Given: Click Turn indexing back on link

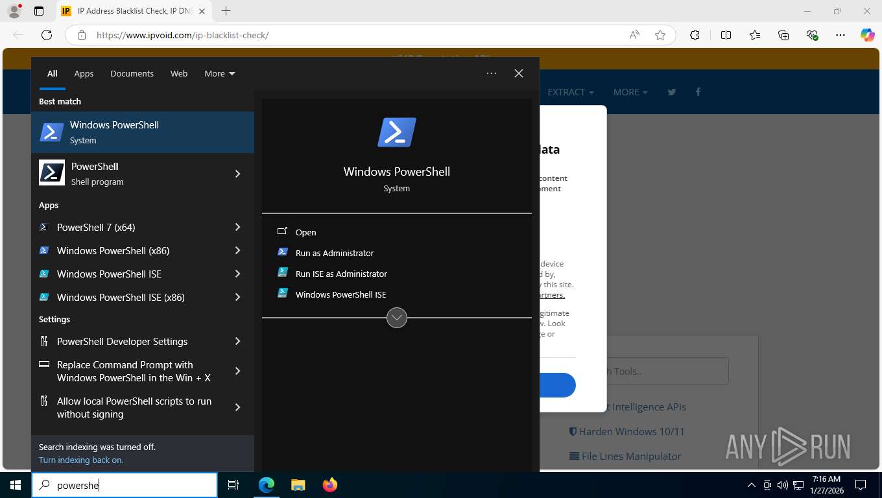Looking at the screenshot, I should 81,460.
